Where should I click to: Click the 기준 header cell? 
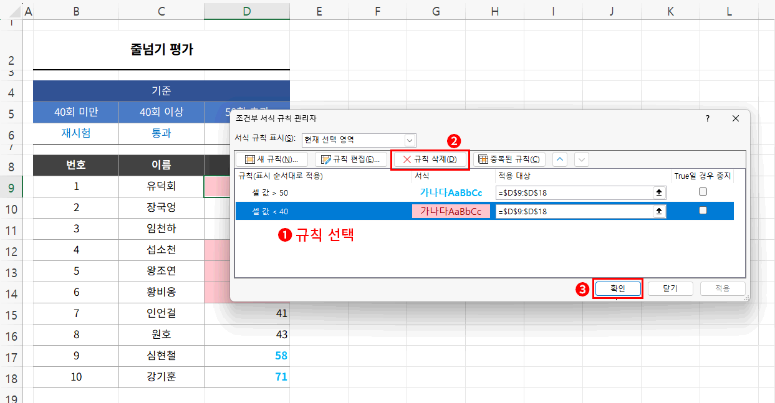(x=161, y=92)
